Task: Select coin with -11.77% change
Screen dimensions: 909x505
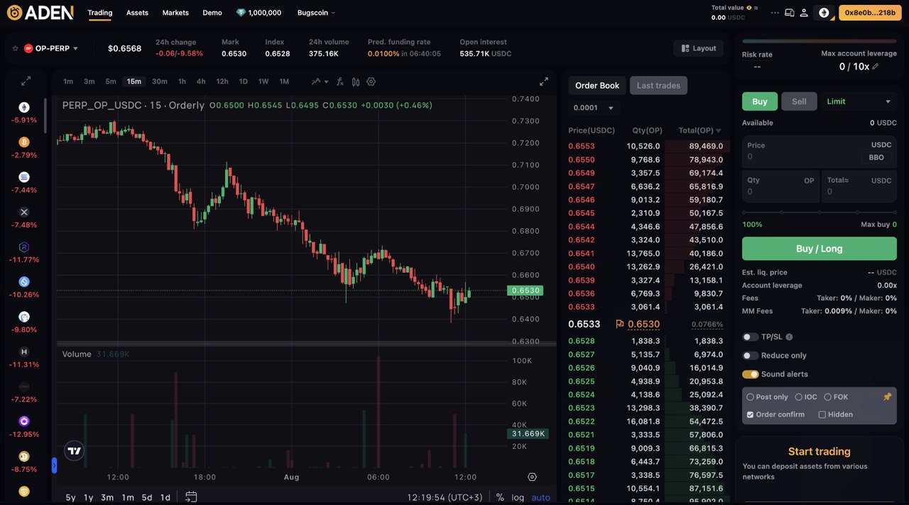Action: coord(24,246)
